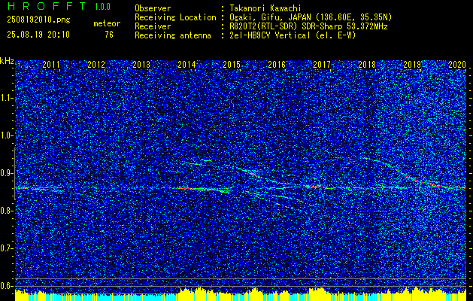Click time marker 2014
Screen dimensions: 473x301
(x=186, y=65)
